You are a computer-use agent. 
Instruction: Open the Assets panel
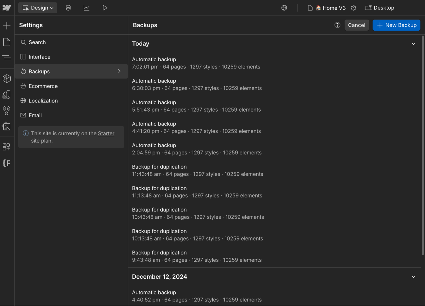(7, 126)
